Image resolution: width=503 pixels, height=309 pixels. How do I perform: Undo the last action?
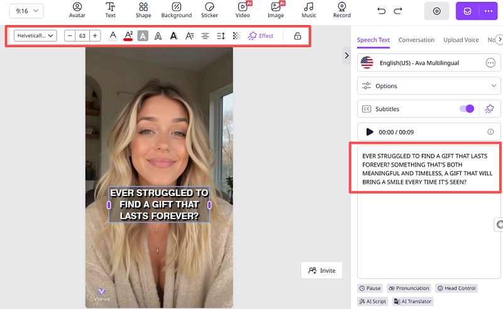pyautogui.click(x=381, y=11)
